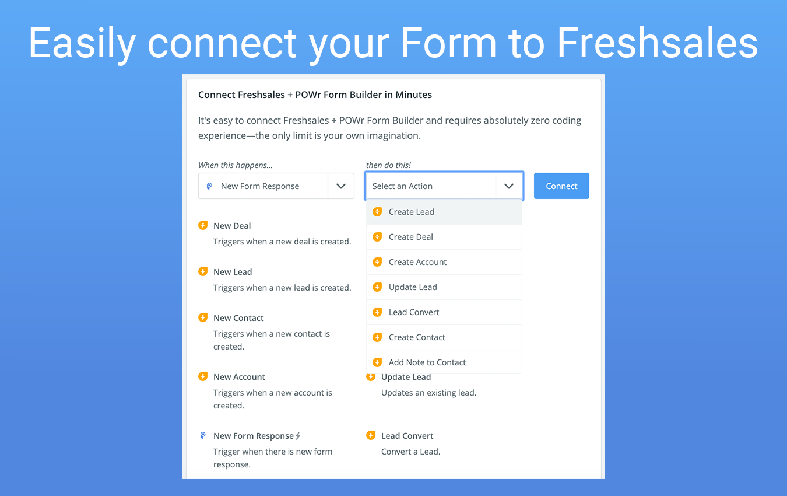This screenshot has width=787, height=496.
Task: Click the Freshsales icon next to New Account
Action: [x=202, y=376]
